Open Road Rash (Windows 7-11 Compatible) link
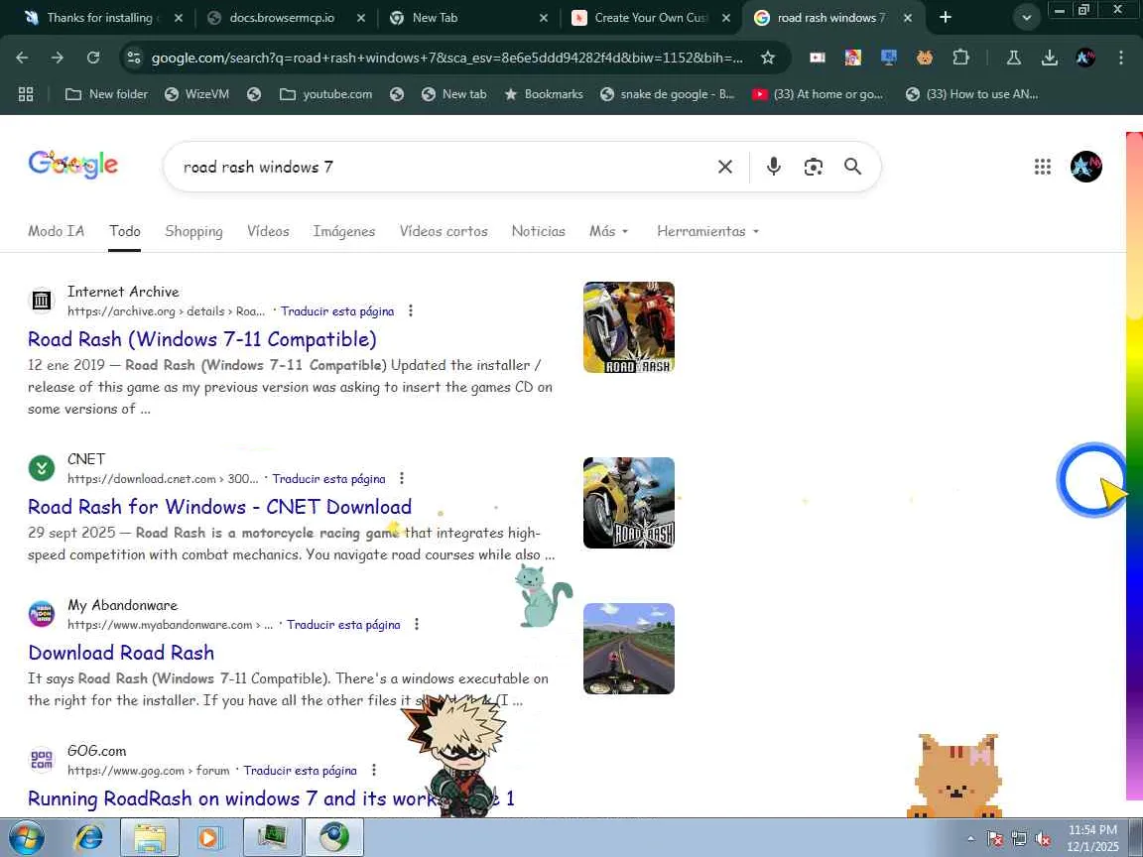 pos(202,339)
